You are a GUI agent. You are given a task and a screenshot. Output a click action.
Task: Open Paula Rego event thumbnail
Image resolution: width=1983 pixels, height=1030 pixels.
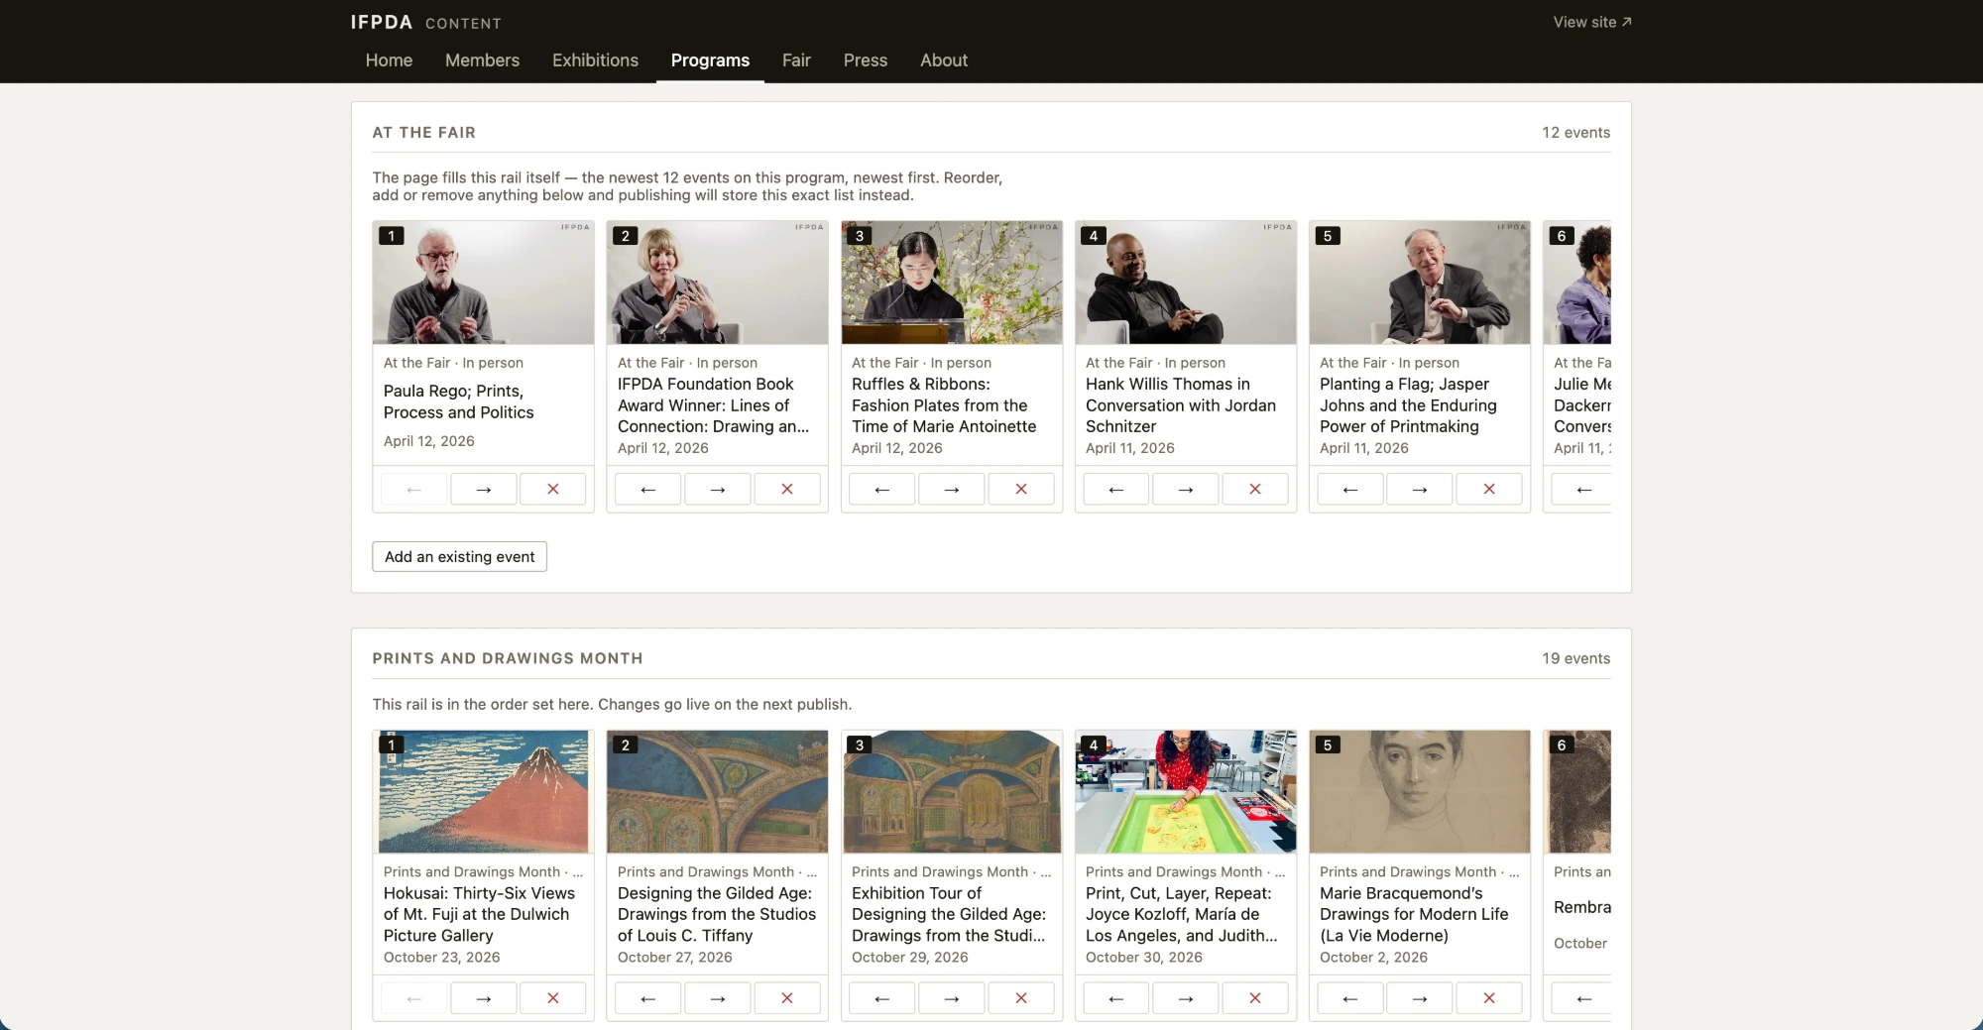point(483,283)
